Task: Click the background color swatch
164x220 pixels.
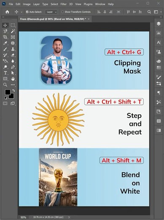Action: (12, 96)
